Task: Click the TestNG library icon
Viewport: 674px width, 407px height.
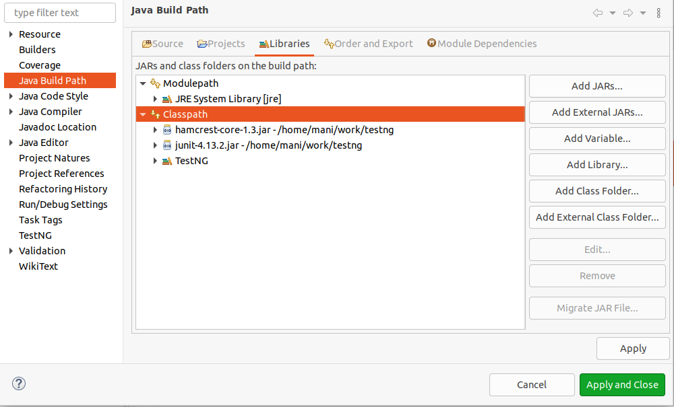Action: click(167, 161)
